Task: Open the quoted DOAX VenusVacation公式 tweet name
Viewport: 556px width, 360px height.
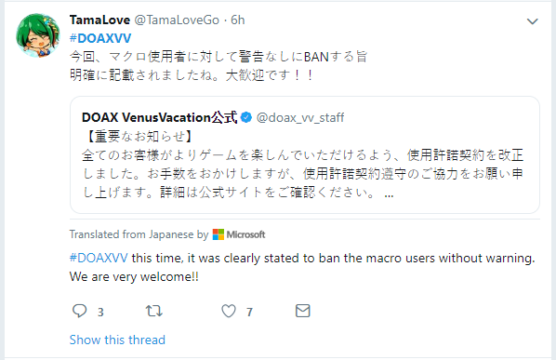Action: (159, 117)
